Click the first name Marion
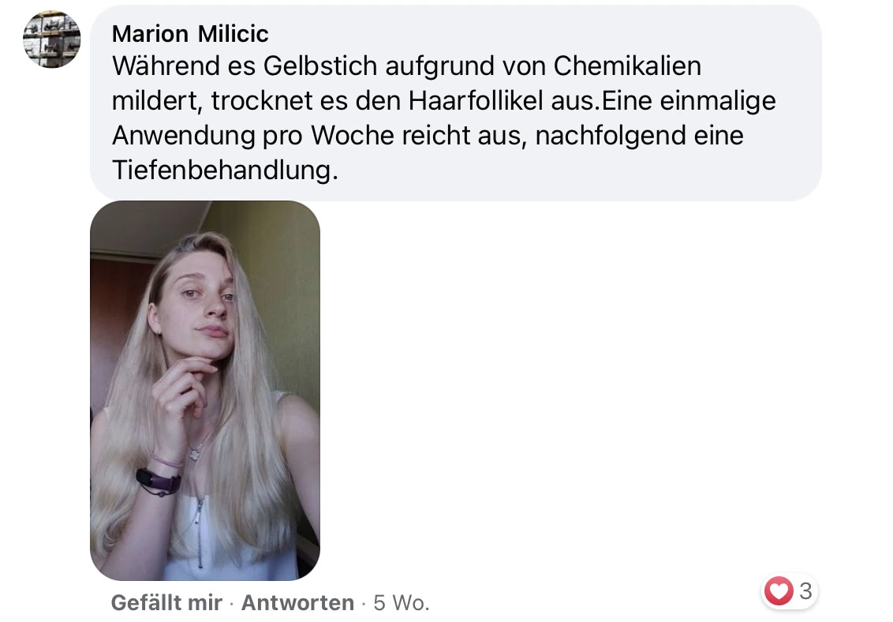This screenshot has width=893, height=622. click(151, 34)
